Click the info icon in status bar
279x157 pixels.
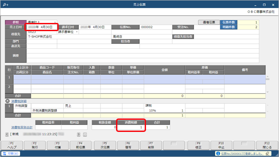[x=218, y=154]
